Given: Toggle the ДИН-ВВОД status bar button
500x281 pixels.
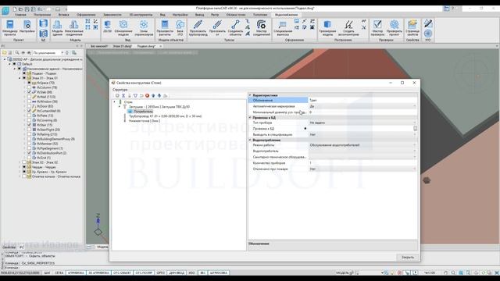Looking at the screenshot, I should [177, 272].
